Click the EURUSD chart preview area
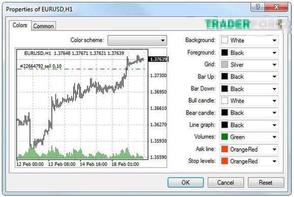Image resolution: width=294 pixels, height=197 pixels. point(91,108)
